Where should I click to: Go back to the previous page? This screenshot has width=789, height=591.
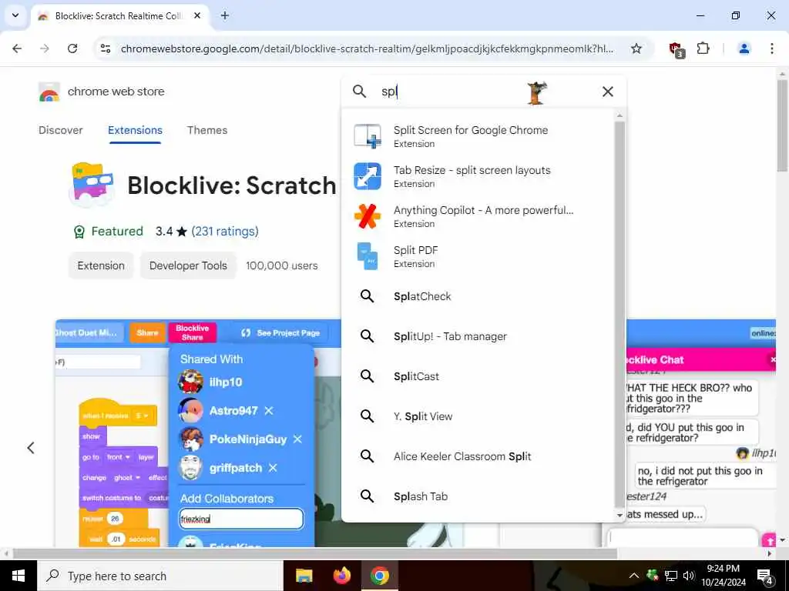click(x=17, y=48)
